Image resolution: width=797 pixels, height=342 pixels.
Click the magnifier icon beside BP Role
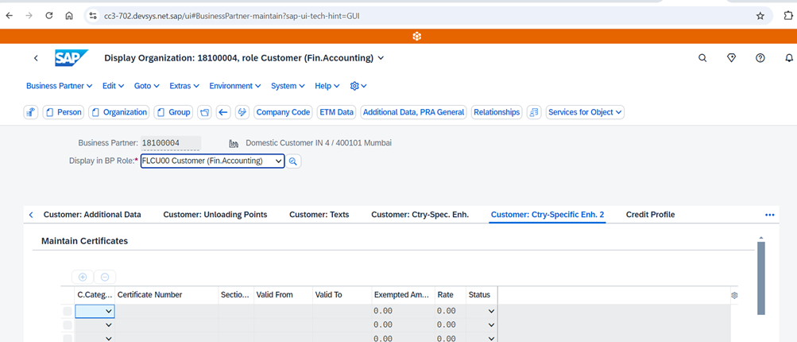293,161
